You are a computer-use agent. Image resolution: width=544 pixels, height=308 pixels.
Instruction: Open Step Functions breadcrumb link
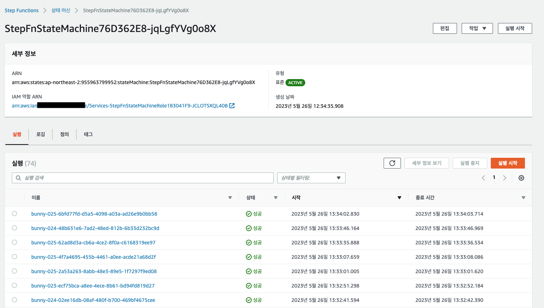click(22, 10)
